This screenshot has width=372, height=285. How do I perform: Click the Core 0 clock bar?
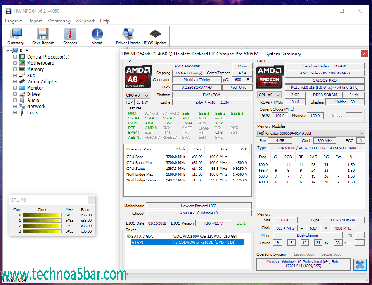tap(42, 215)
